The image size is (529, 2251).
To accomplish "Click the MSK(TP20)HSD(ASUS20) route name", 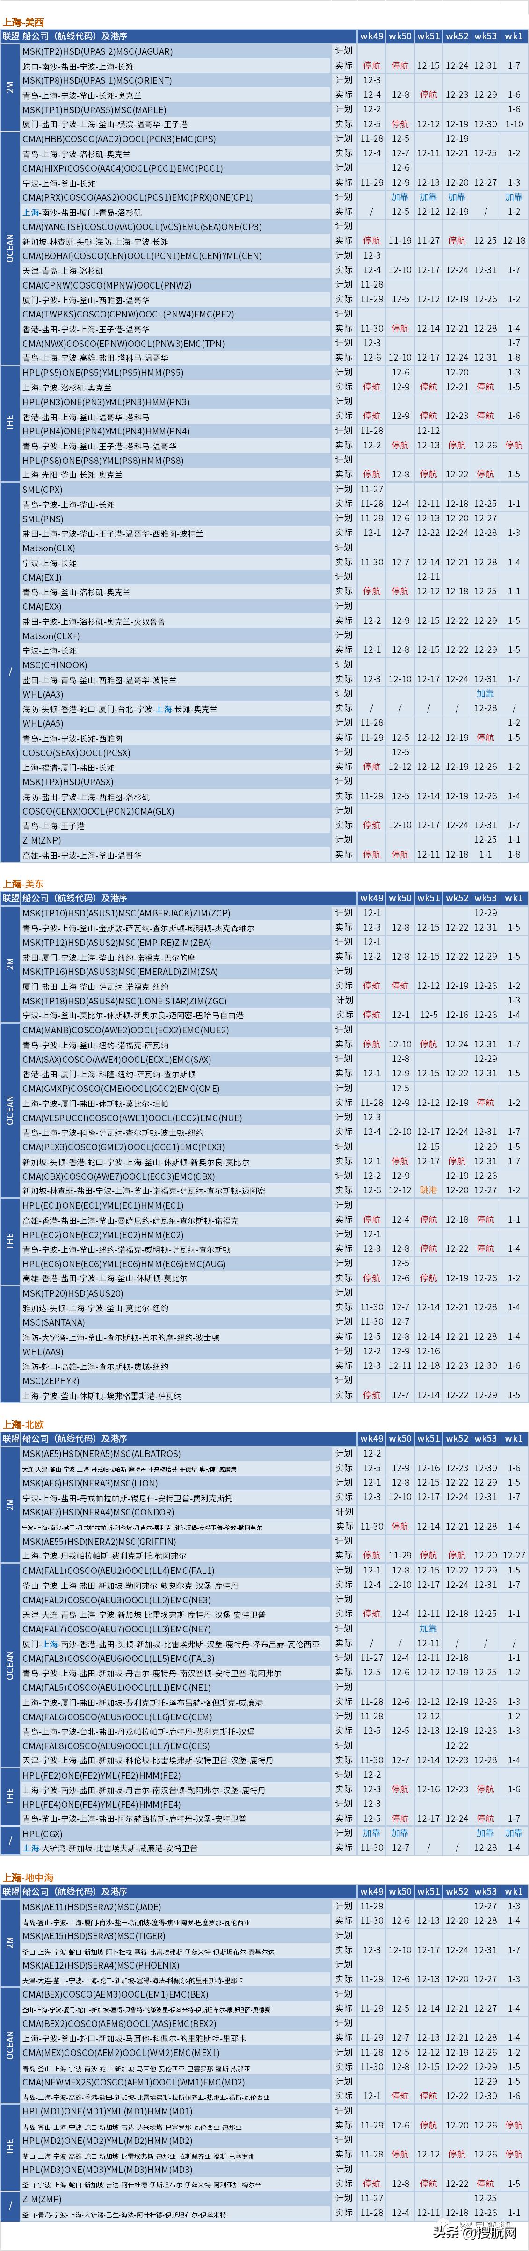I will pos(72,1293).
